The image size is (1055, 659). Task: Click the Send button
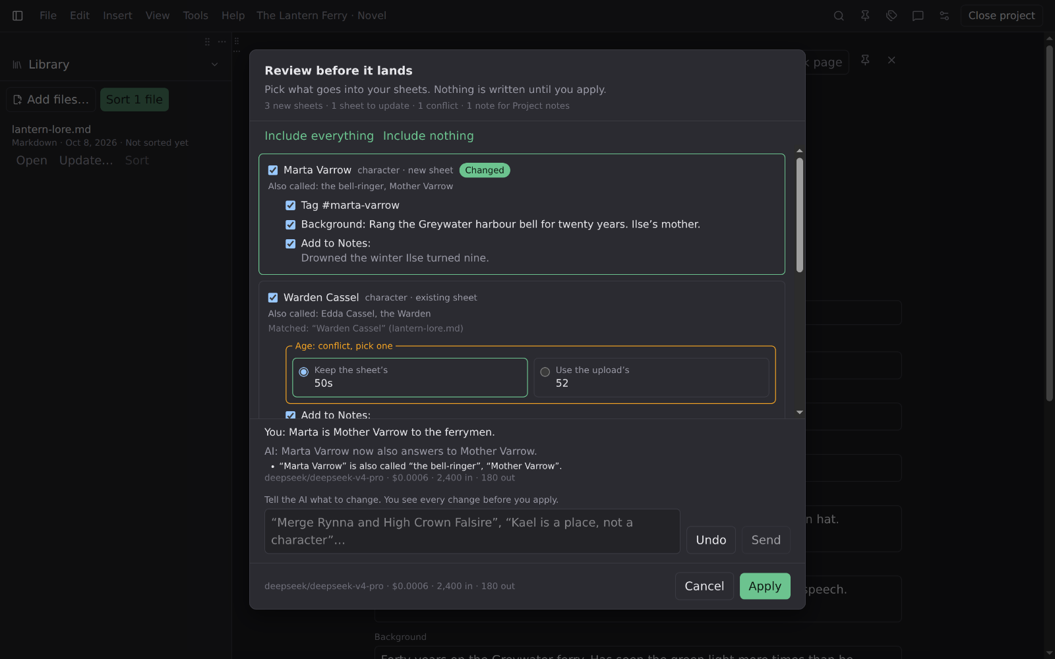click(x=766, y=540)
